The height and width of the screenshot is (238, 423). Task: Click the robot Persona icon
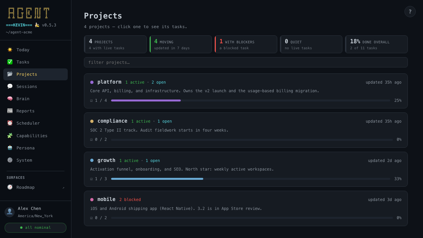(10, 148)
